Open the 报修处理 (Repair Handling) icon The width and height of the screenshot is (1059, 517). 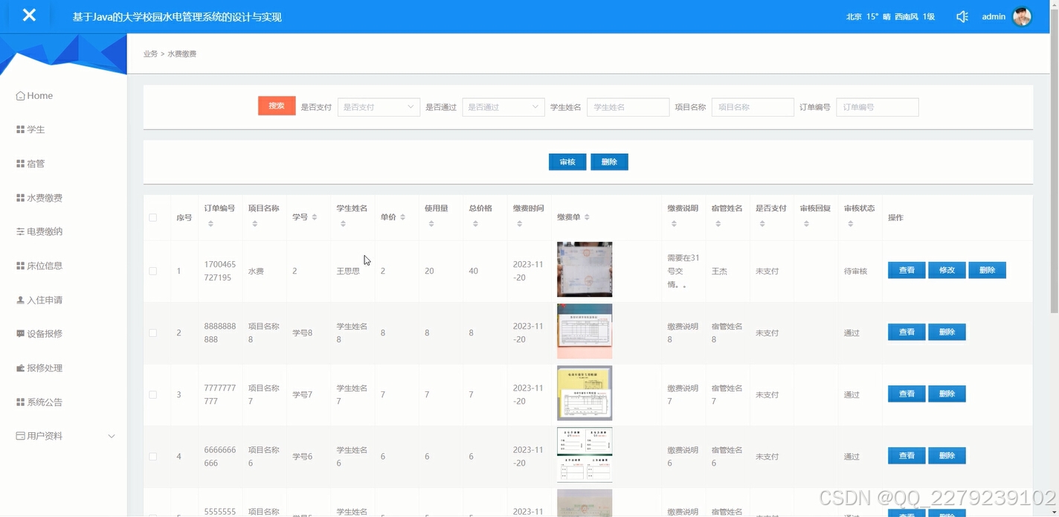[20, 367]
